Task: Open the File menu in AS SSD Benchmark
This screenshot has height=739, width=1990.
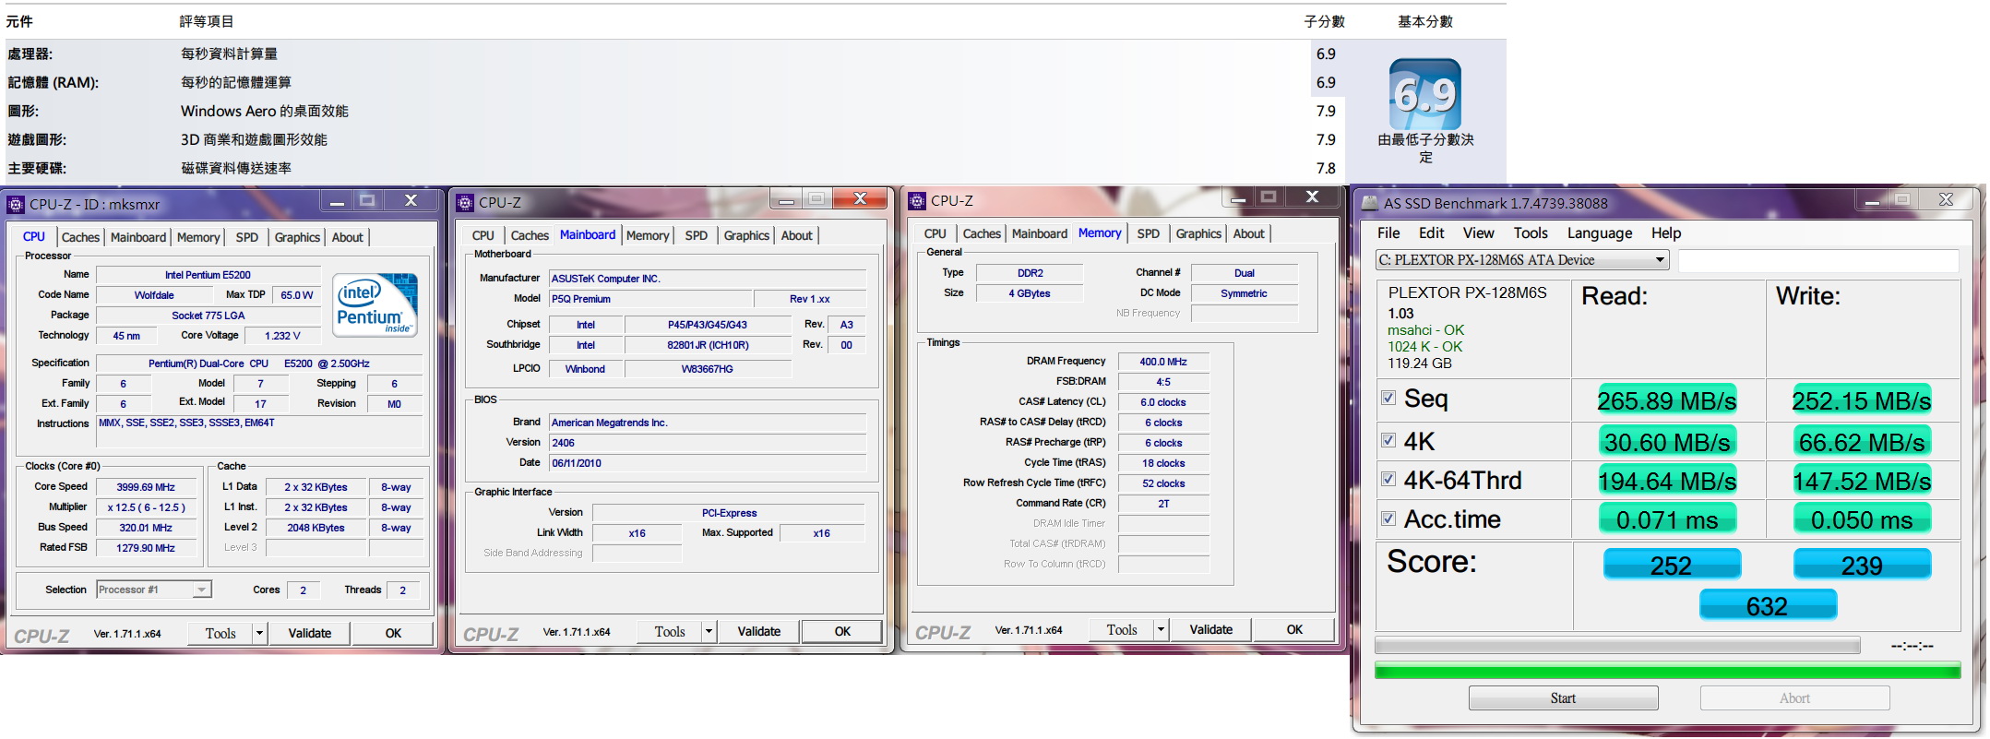Action: pyautogui.click(x=1388, y=232)
